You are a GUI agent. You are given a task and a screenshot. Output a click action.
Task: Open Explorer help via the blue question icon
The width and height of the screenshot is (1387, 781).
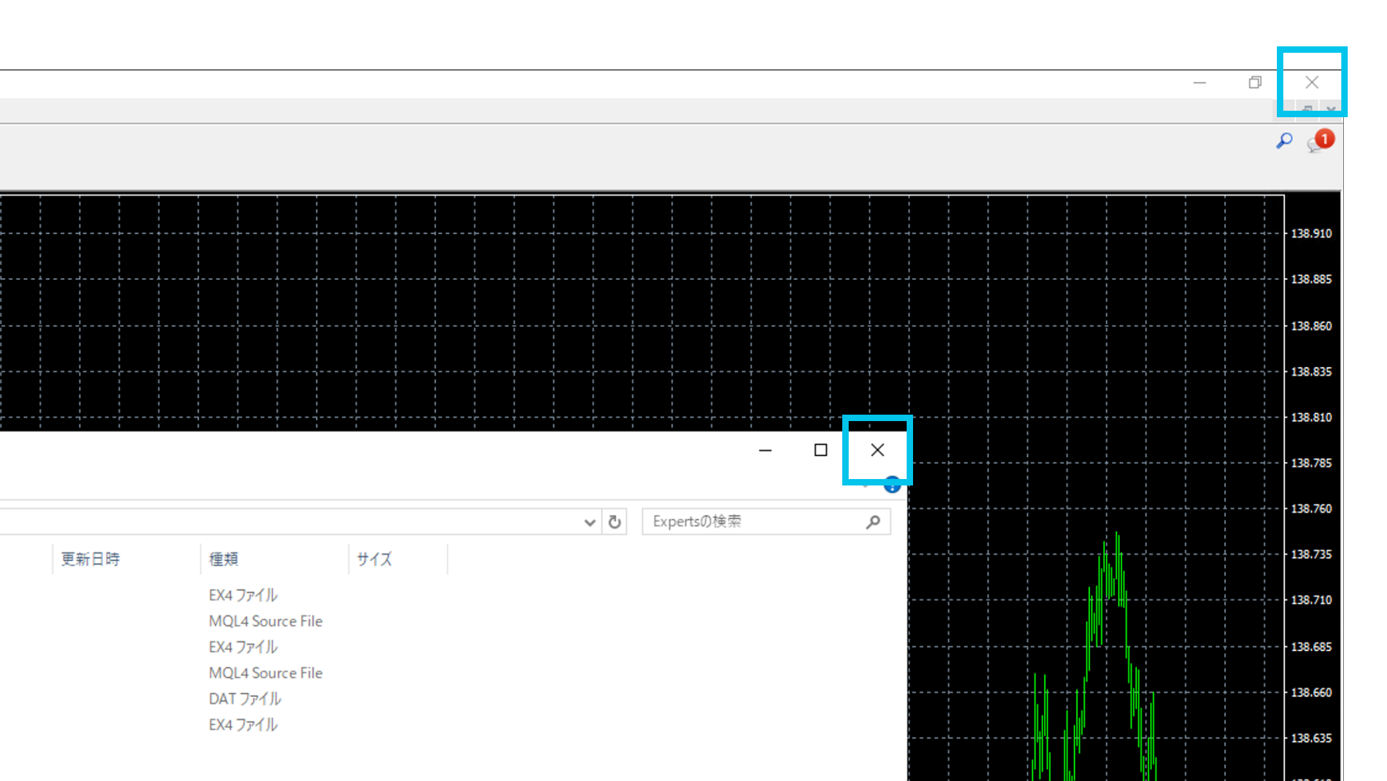tap(892, 487)
